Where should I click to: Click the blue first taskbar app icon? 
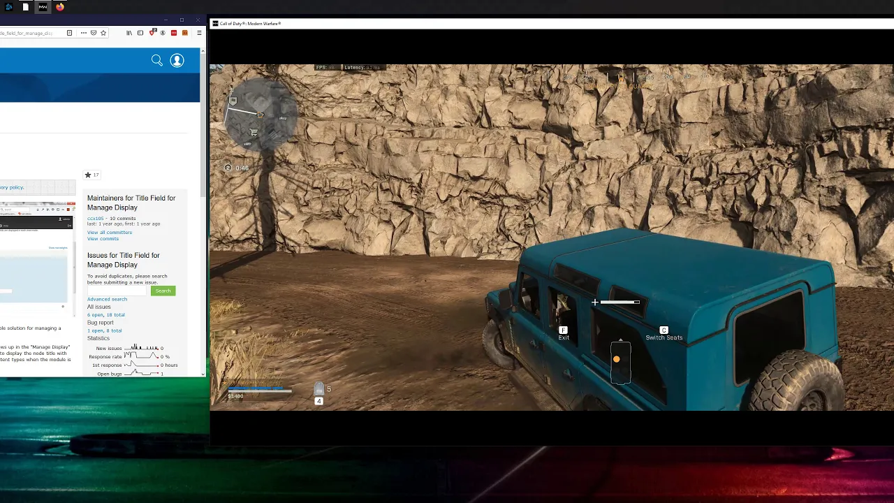coord(9,7)
